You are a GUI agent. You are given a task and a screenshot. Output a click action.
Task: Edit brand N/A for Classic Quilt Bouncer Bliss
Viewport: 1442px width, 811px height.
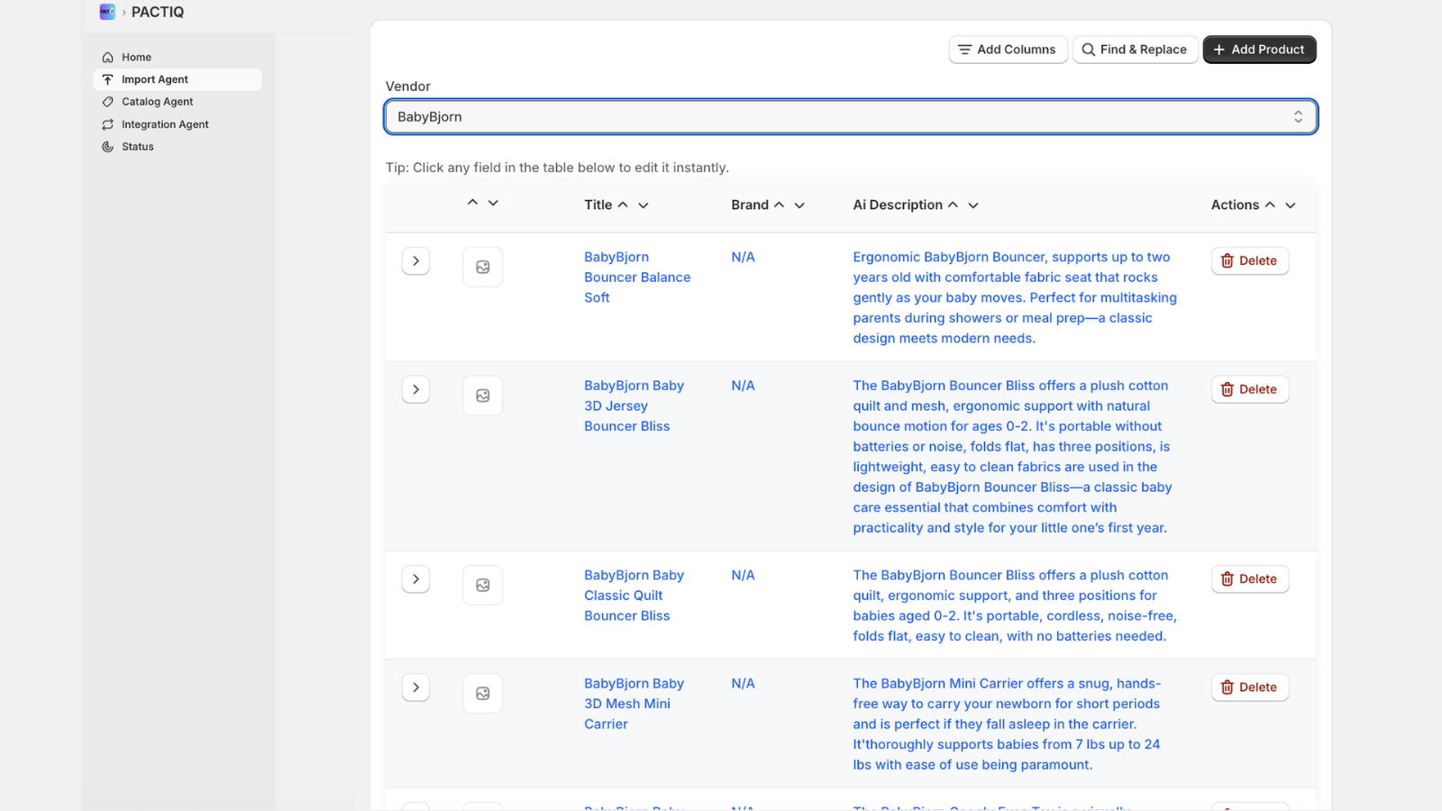point(744,576)
